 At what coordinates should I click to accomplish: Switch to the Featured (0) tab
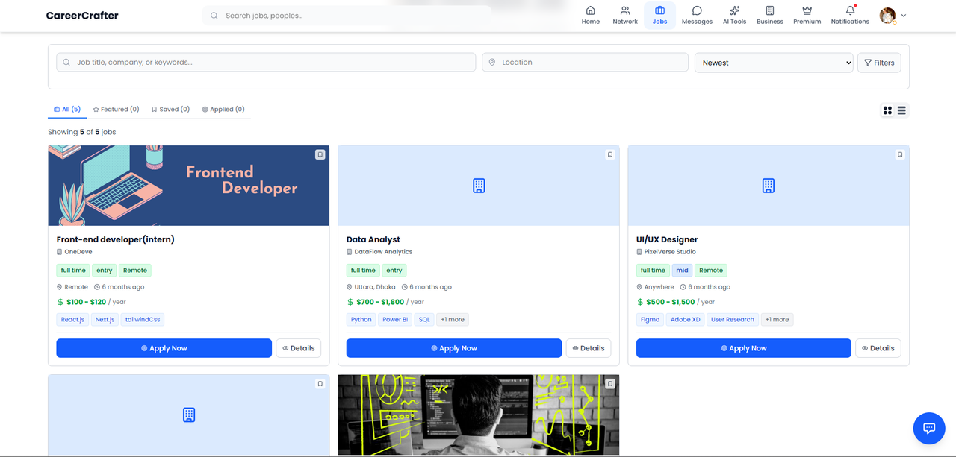116,109
